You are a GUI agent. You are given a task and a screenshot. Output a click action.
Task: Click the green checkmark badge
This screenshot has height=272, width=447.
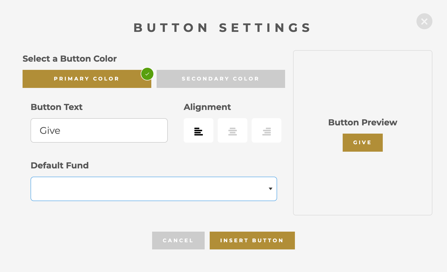147,74
